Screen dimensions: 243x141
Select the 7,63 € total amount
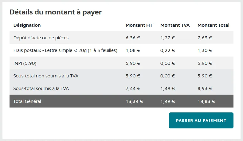pos(205,38)
